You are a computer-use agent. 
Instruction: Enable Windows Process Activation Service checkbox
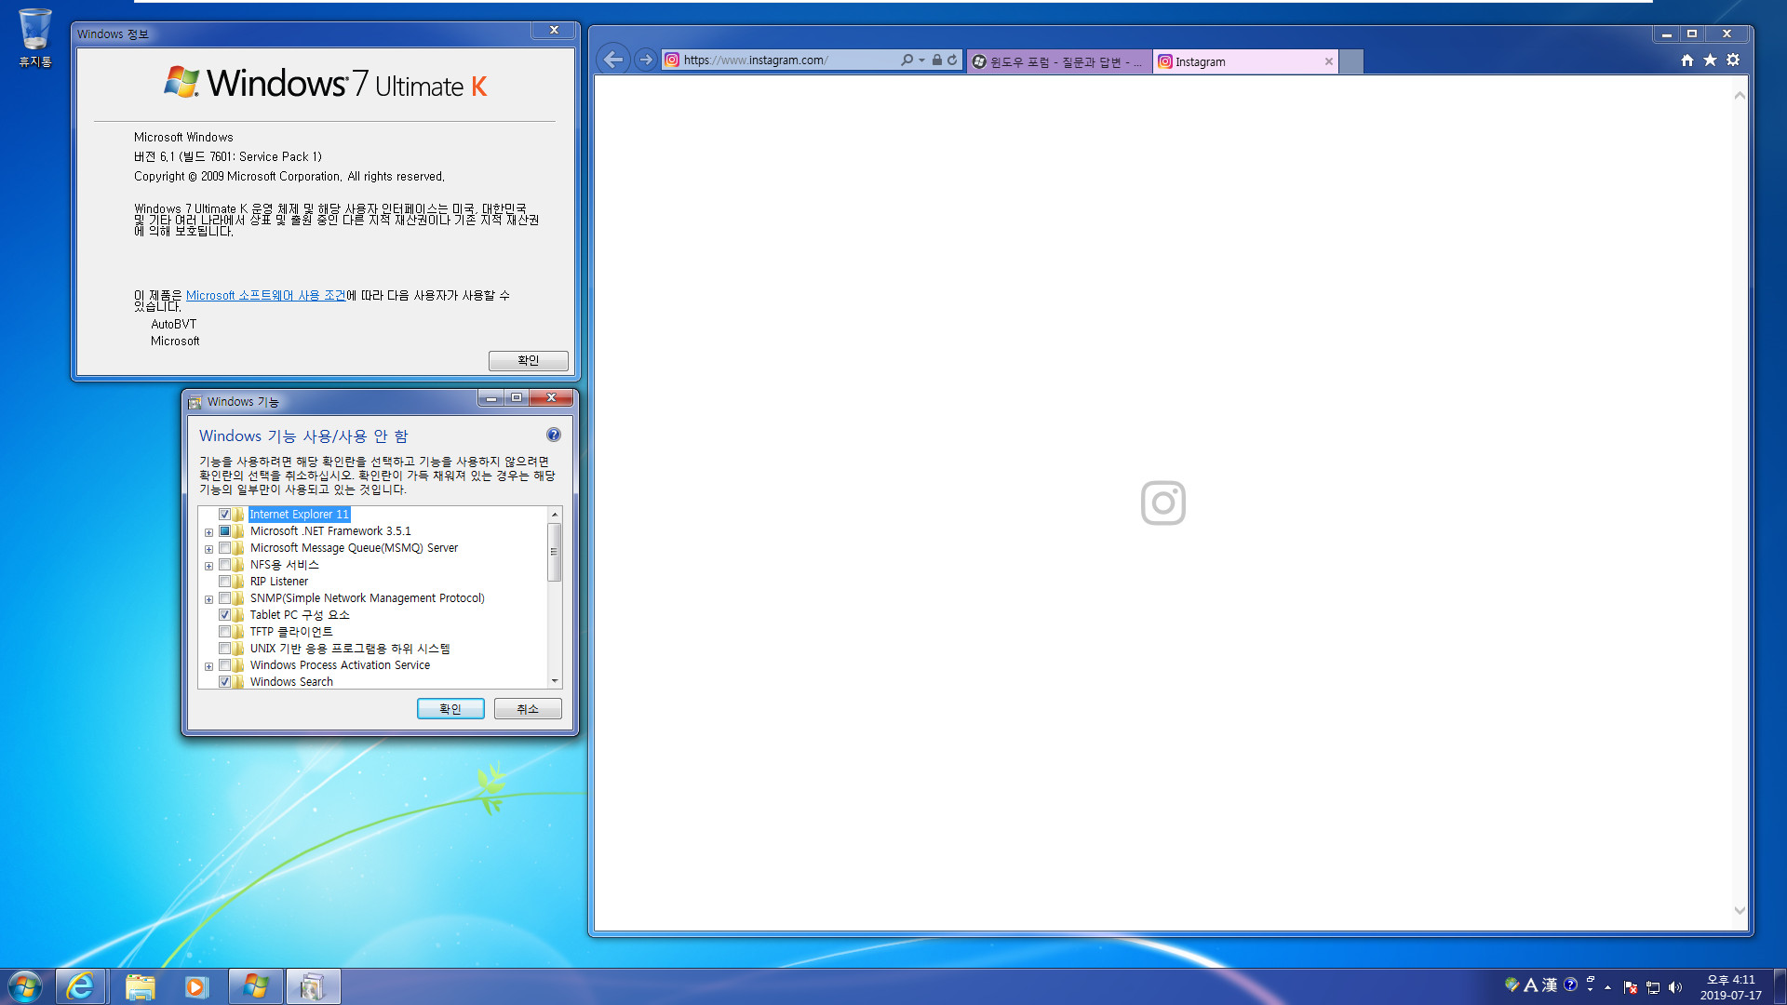click(224, 665)
